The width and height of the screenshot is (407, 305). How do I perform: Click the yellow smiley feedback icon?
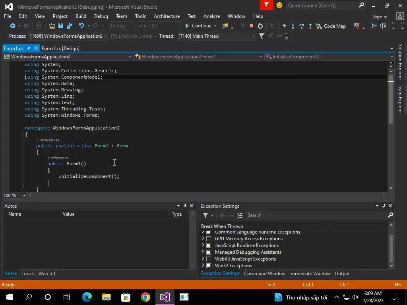[279, 5]
